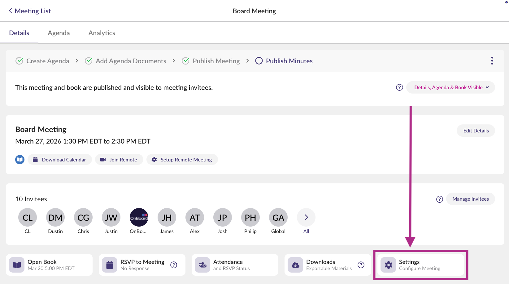Click the Downloads help question icon
509x284 pixels.
361,265
